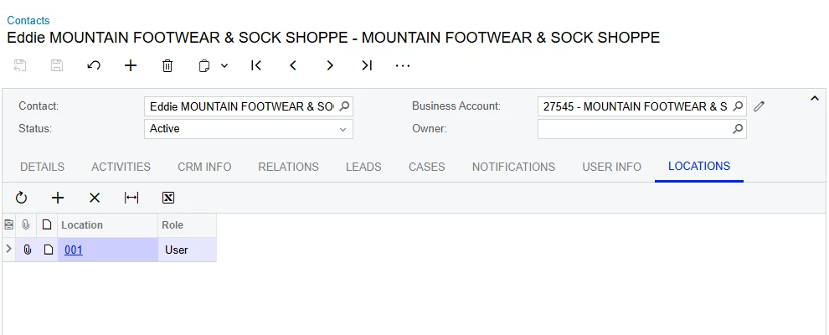Go to the previous record
The height and width of the screenshot is (335, 829).
point(293,65)
